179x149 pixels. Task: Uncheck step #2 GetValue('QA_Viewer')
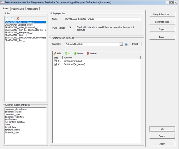55,64
